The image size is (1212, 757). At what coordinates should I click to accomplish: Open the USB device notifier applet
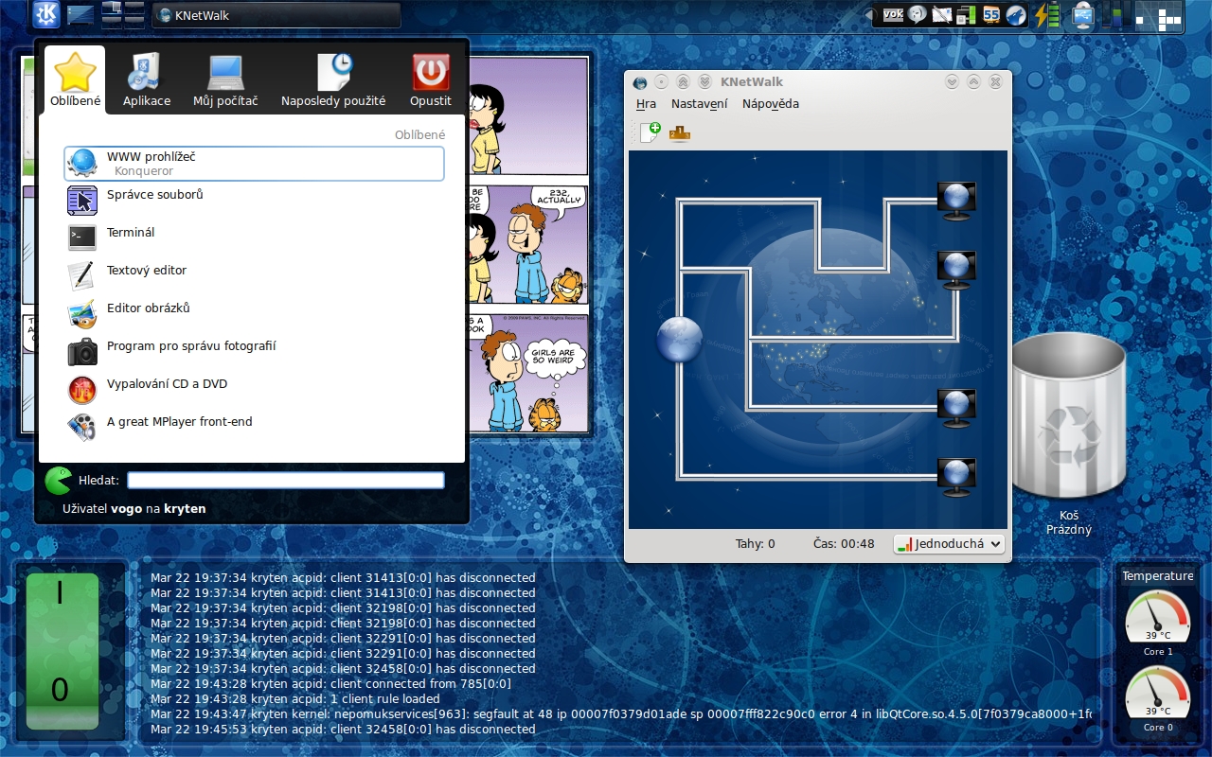click(x=1083, y=14)
